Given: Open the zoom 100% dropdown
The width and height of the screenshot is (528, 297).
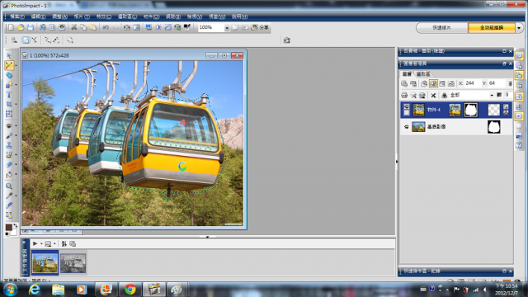Looking at the screenshot, I should 227,28.
